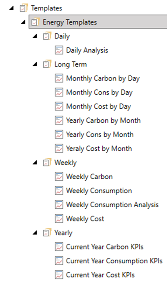This screenshot has width=167, height=282.
Task: Collapse the Energy Templates folder arrow
Action: coord(23,22)
